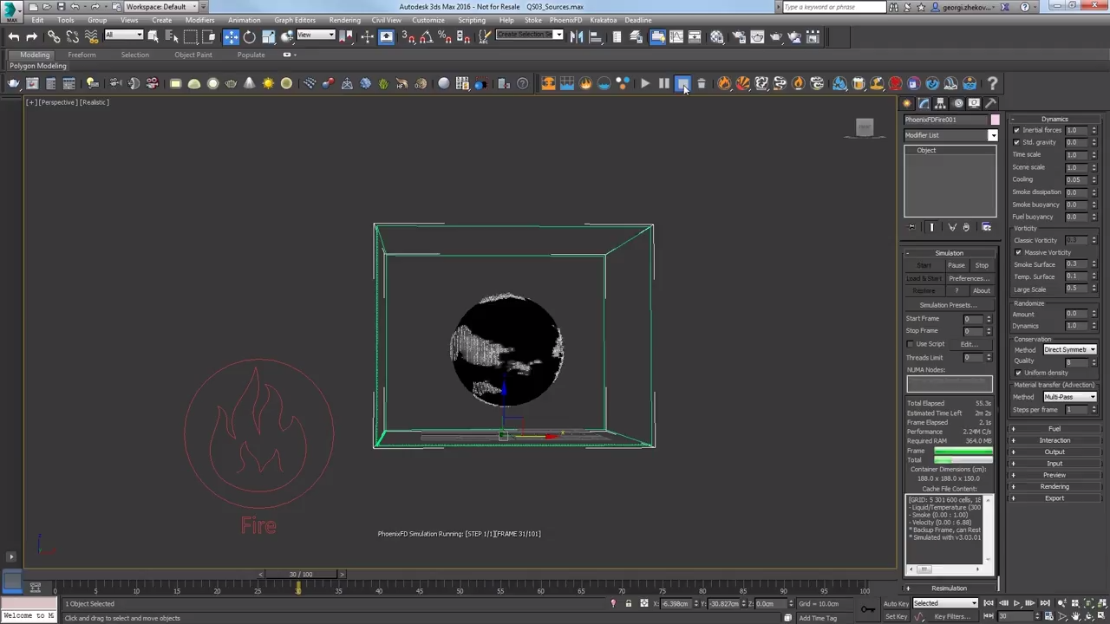Click Phoenix toolbar question mark help icon
Screen dimensions: 1110x624
pyautogui.click(x=992, y=84)
